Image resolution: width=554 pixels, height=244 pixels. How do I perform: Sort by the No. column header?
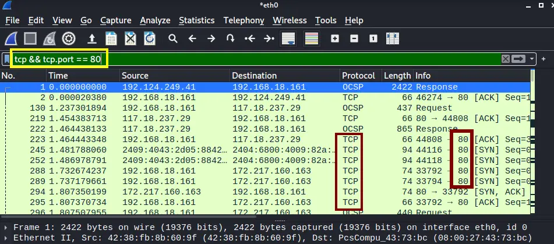coord(23,76)
